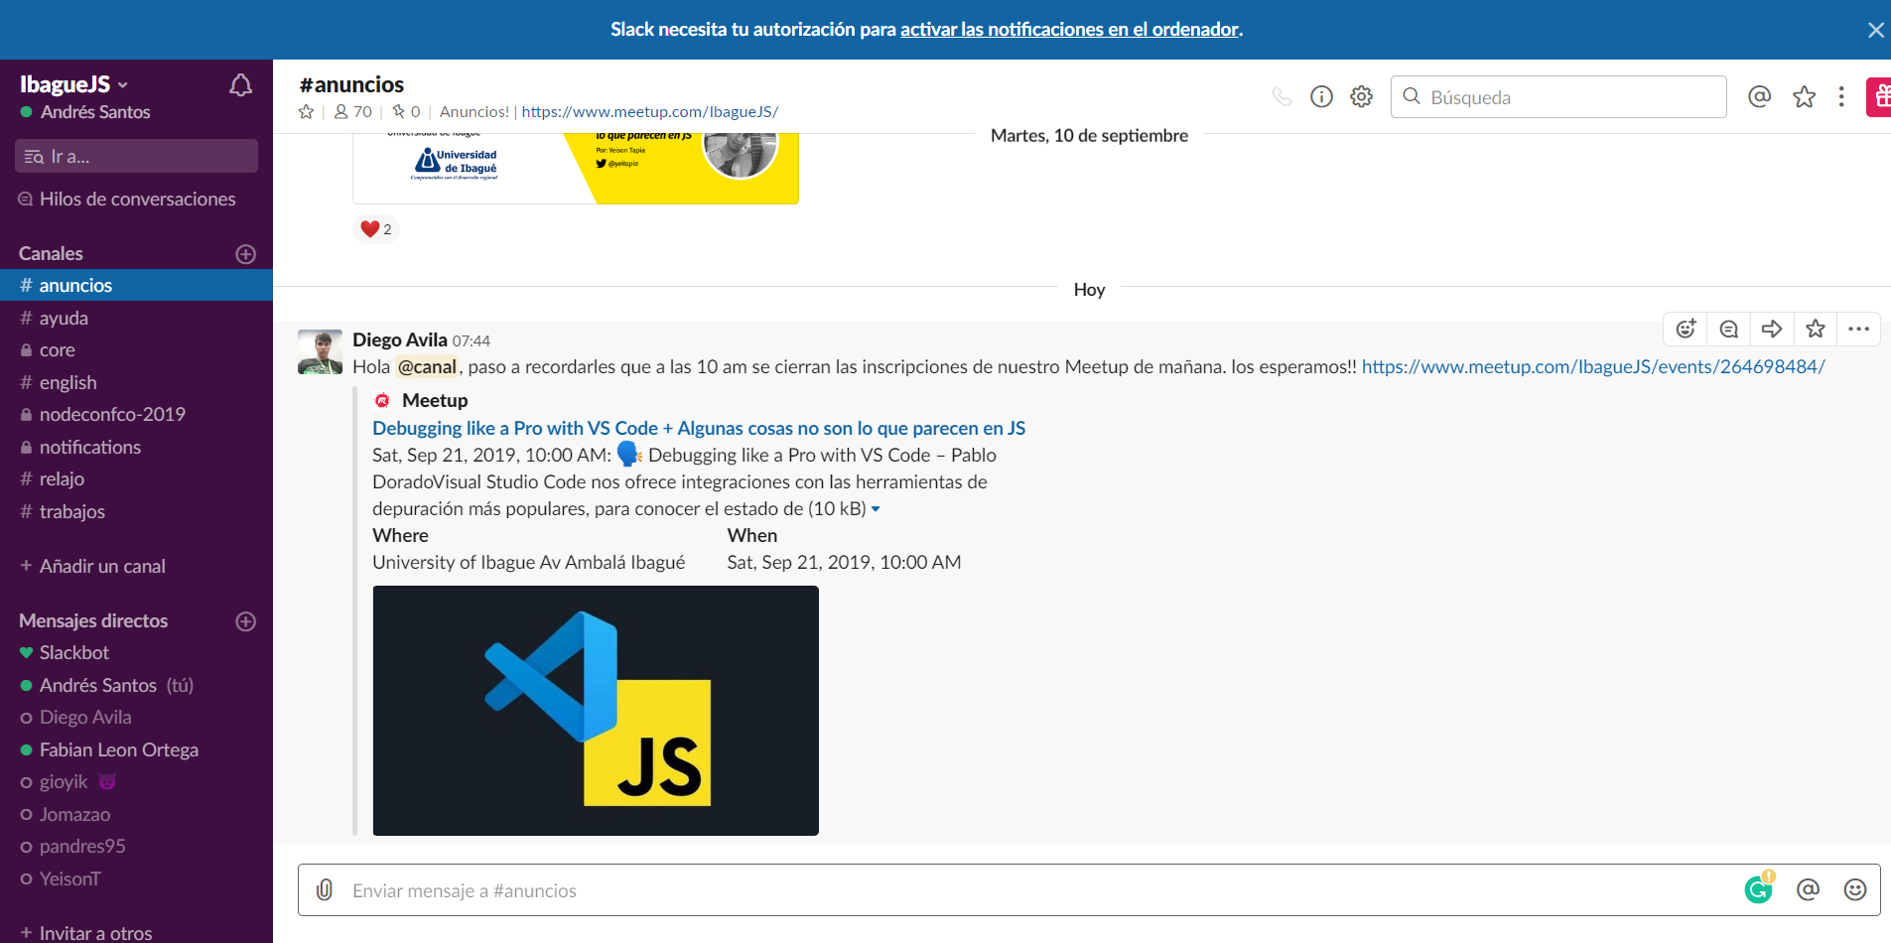Start a call with phone icon

(x=1282, y=96)
